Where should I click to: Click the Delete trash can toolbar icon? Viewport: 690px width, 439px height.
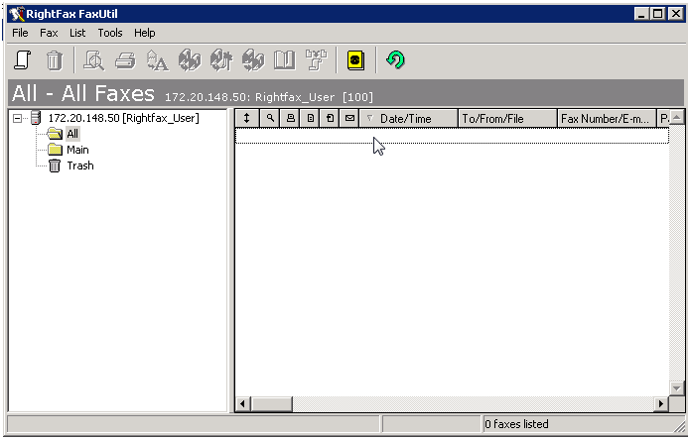click(55, 60)
